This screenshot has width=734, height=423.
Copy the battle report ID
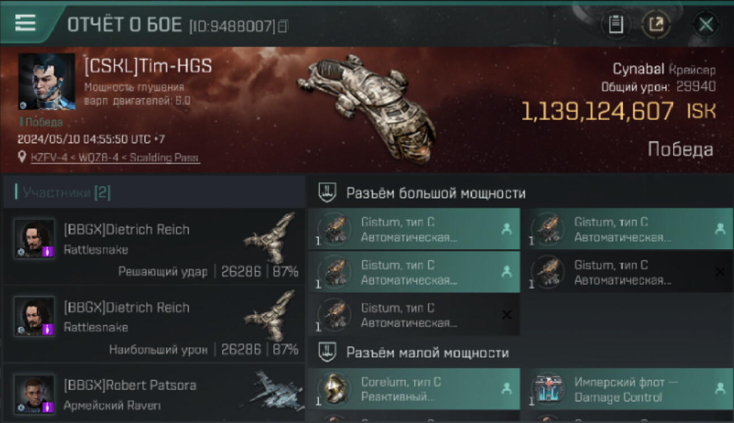pyautogui.click(x=283, y=26)
